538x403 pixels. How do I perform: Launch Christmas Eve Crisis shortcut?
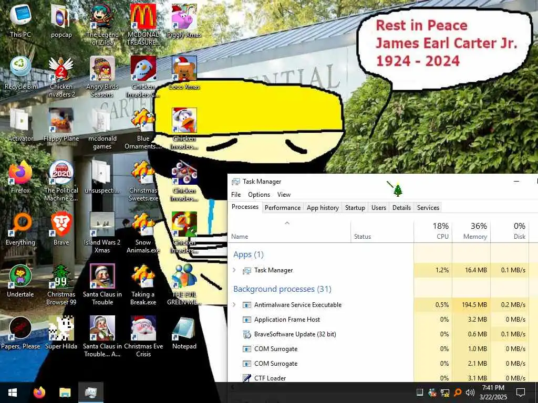143,336
